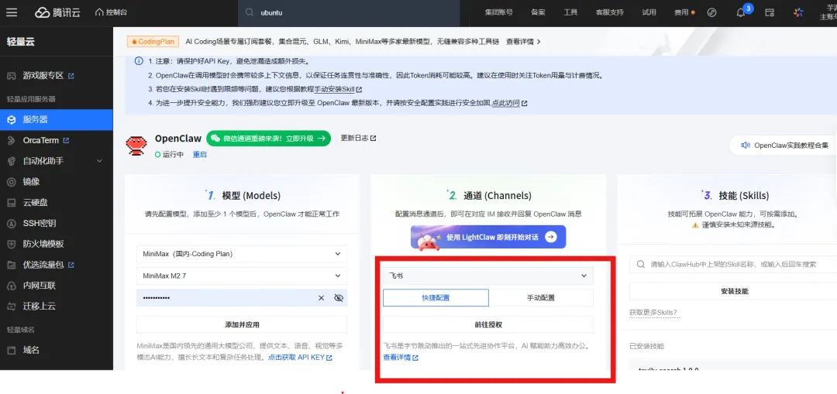
Task: Open the 更新日志 link
Action: 358,138
